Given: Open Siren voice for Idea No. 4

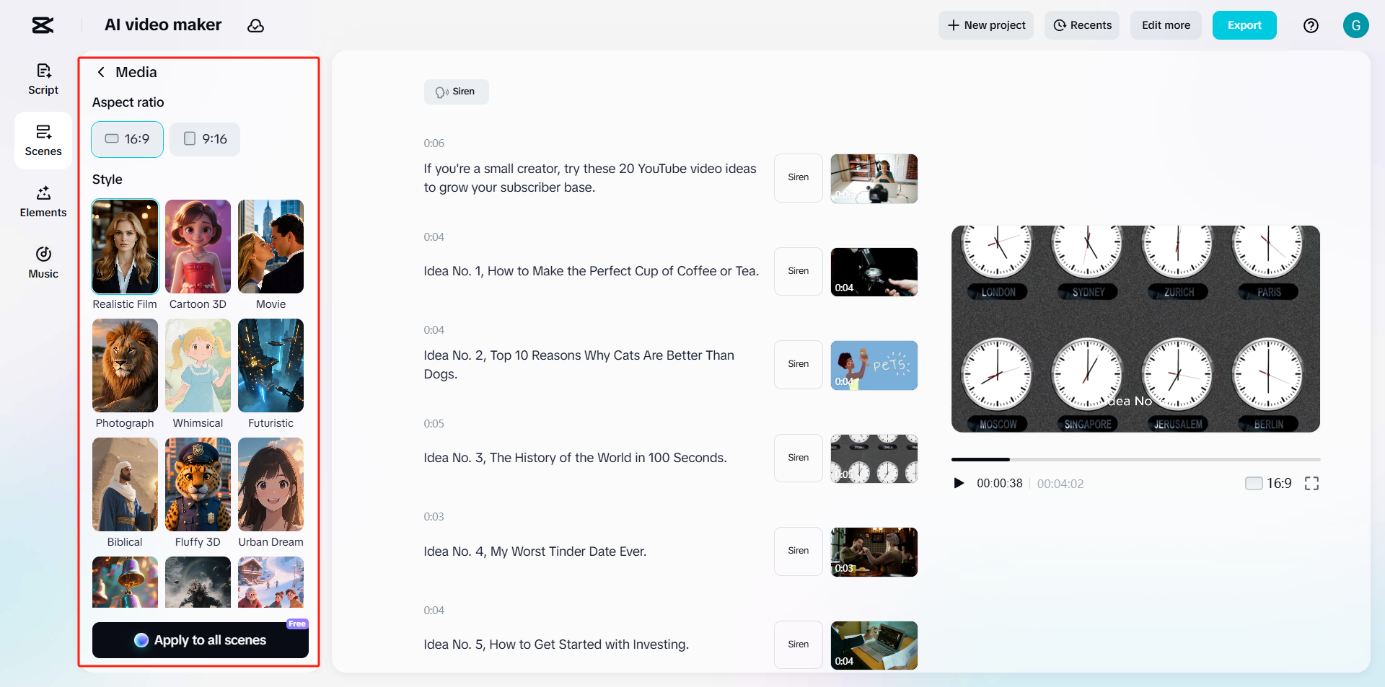Looking at the screenshot, I should click(799, 551).
